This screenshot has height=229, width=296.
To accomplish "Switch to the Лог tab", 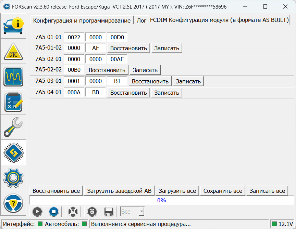I will pos(140,20).
